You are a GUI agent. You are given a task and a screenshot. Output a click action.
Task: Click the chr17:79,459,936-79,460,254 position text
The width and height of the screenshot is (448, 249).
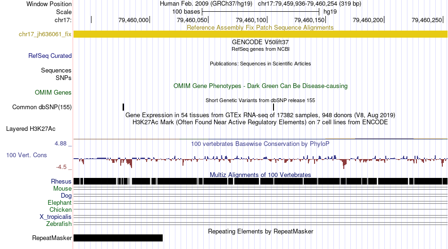pos(309,4)
